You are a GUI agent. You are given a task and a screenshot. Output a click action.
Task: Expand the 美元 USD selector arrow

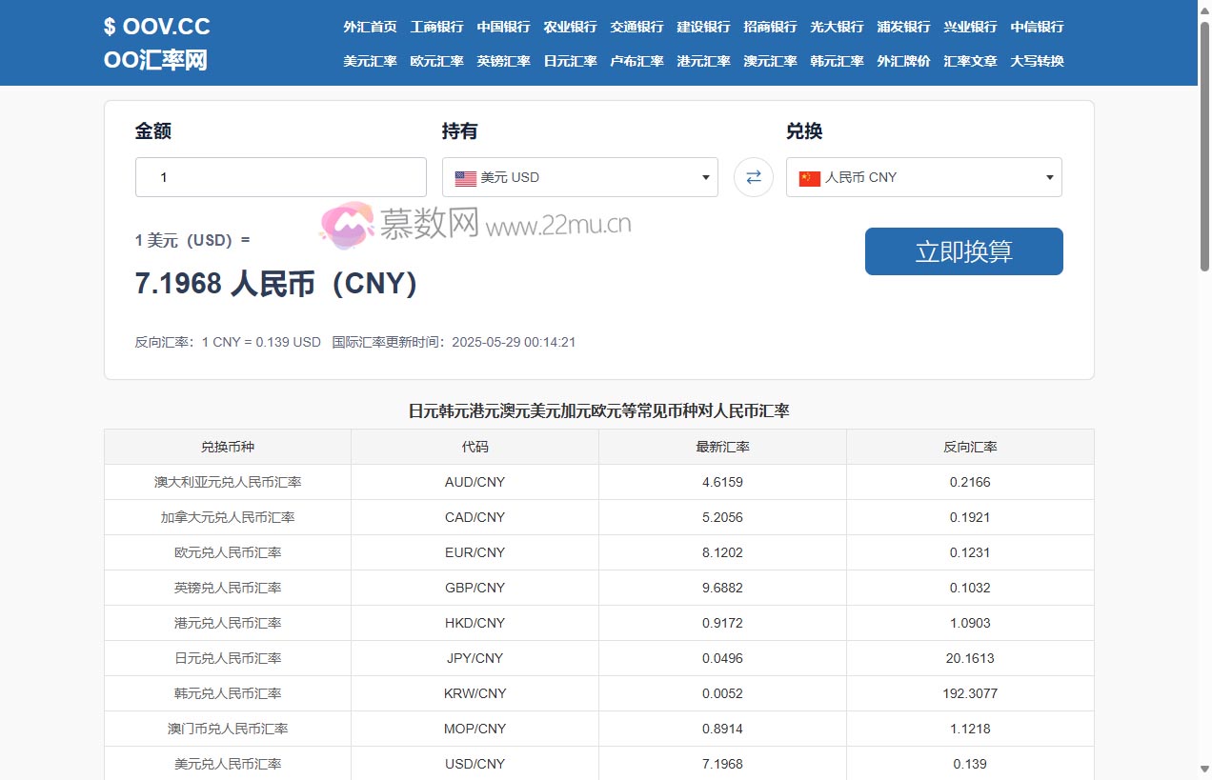coord(704,177)
